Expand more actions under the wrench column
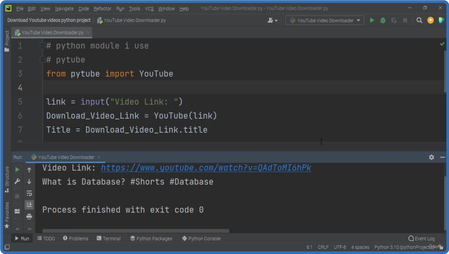The height and width of the screenshot is (254, 449). 17,229
